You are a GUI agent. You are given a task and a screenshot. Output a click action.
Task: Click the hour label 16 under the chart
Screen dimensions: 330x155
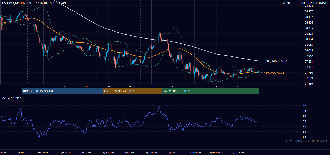pyautogui.click(x=108, y=87)
